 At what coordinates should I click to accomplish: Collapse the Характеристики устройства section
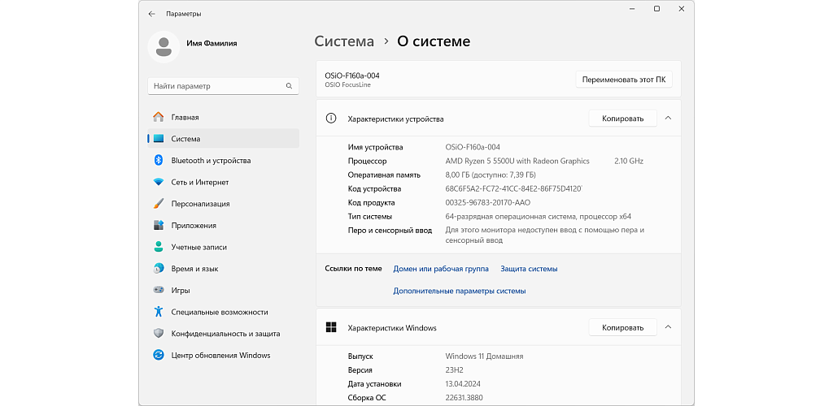tap(668, 119)
